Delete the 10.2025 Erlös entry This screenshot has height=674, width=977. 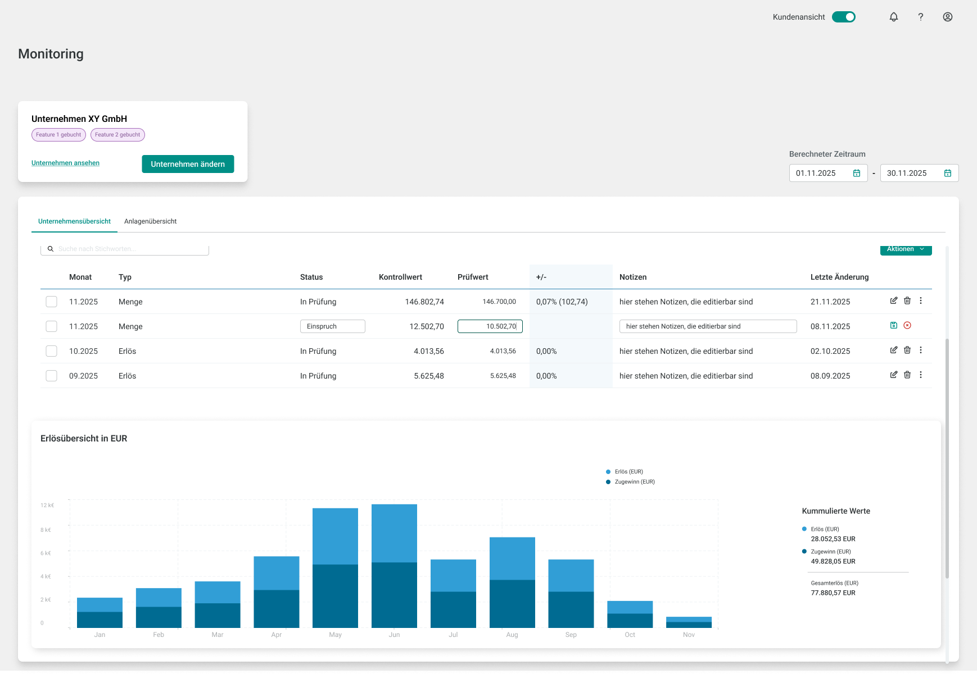click(x=907, y=350)
